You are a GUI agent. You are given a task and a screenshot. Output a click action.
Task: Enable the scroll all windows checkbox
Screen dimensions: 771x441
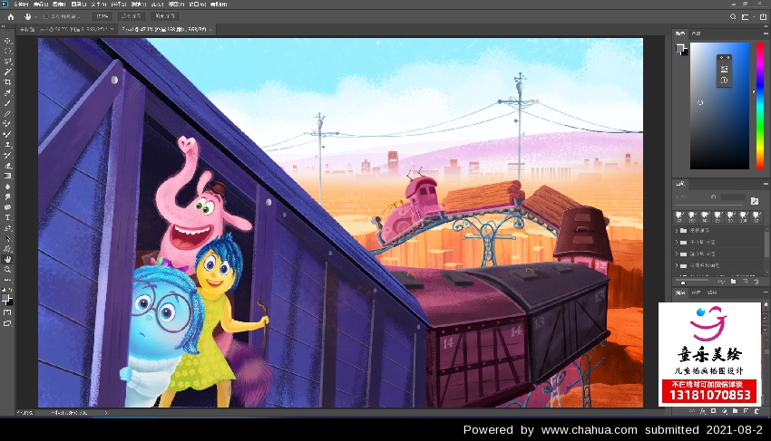[x=45, y=16]
